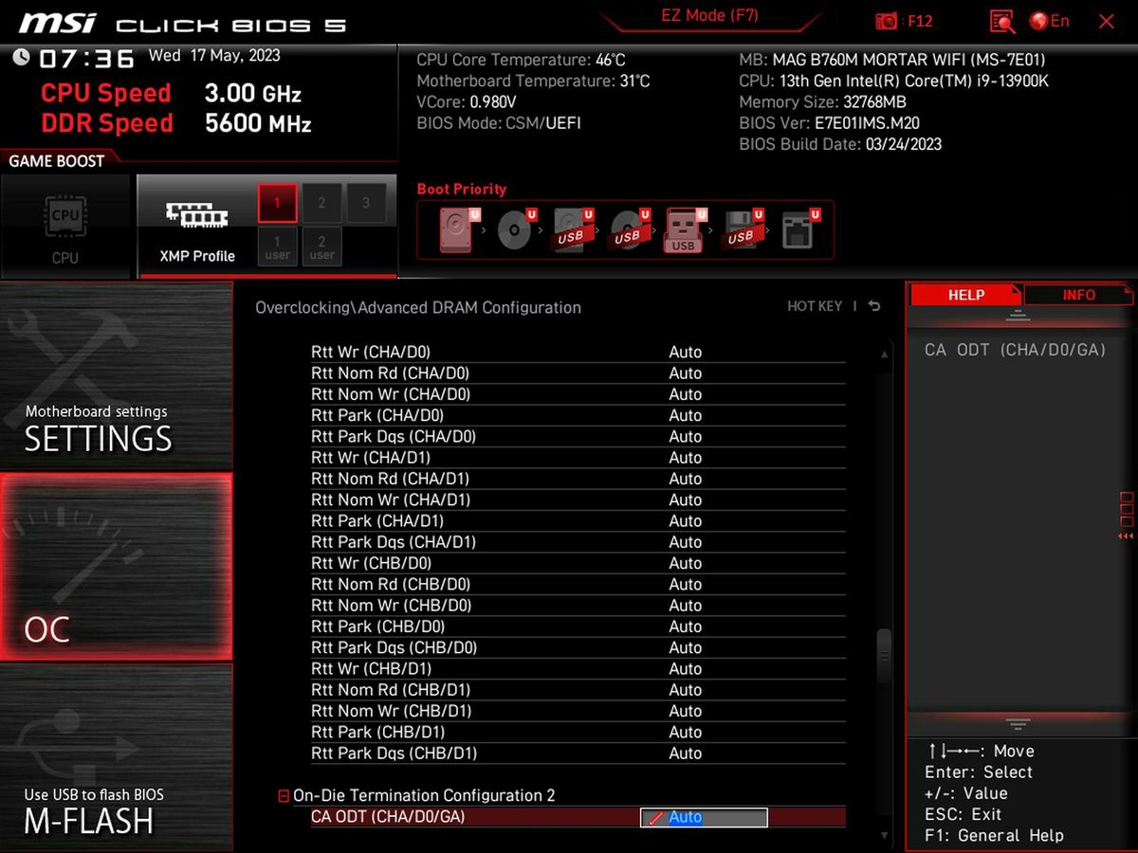The height and width of the screenshot is (853, 1138).
Task: Select the Rtt Park Dqs (CHB/D1) row
Action: click(x=578, y=753)
